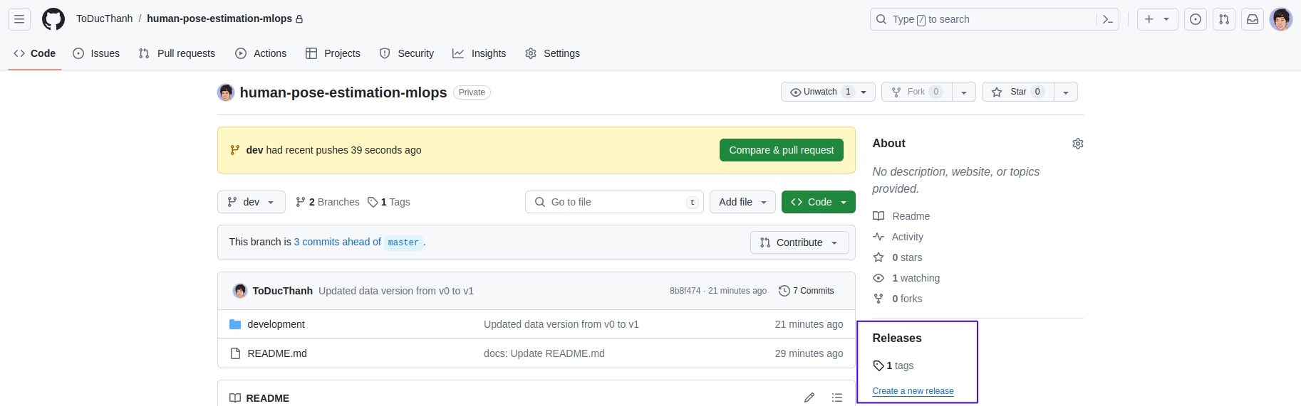Expand the Fork options dropdown arrow
Viewport: 1301px width, 406px height.
tap(964, 92)
